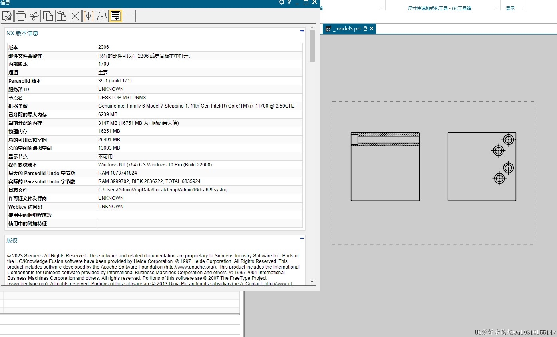The height and width of the screenshot is (337, 557).
Task: Click the Delete X icon in toolbar
Action: 75,16
